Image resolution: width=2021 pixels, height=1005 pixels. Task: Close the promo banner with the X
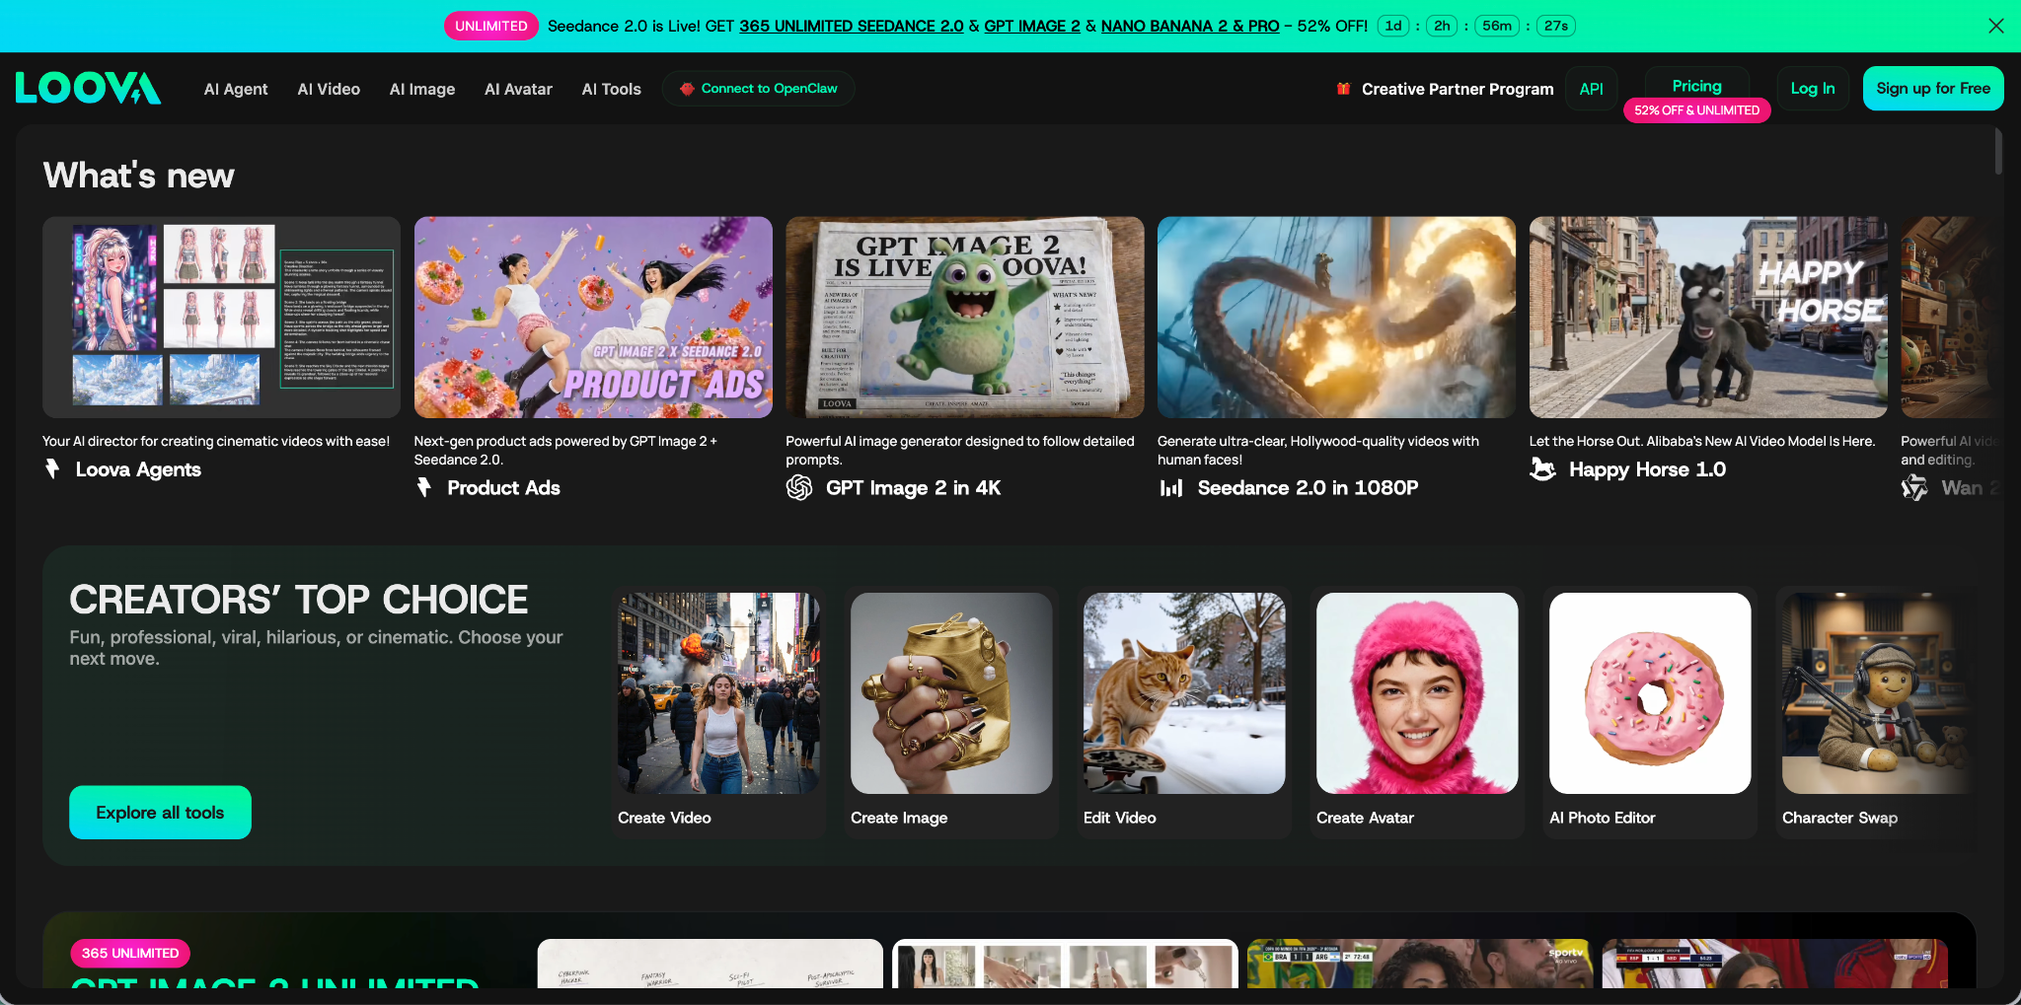1995,26
